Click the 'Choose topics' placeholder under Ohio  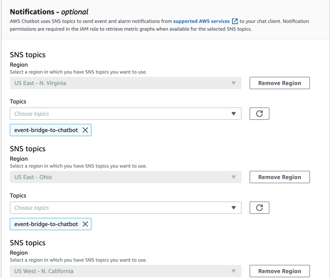(x=32, y=208)
